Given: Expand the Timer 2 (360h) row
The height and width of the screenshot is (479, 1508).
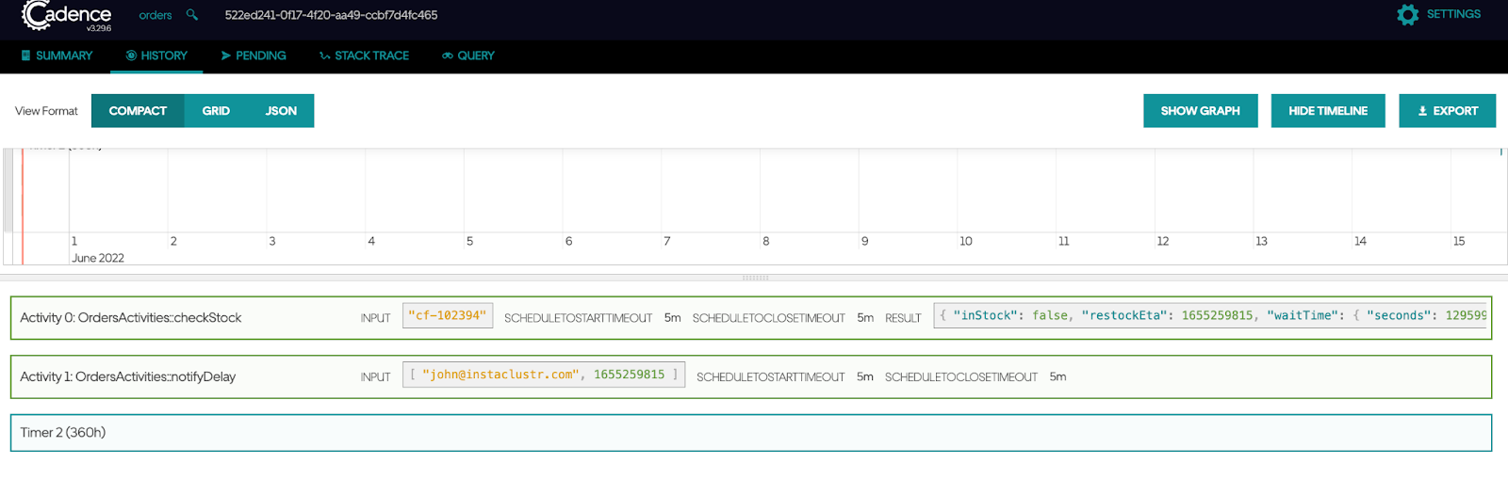Looking at the screenshot, I should pyautogui.click(x=63, y=433).
